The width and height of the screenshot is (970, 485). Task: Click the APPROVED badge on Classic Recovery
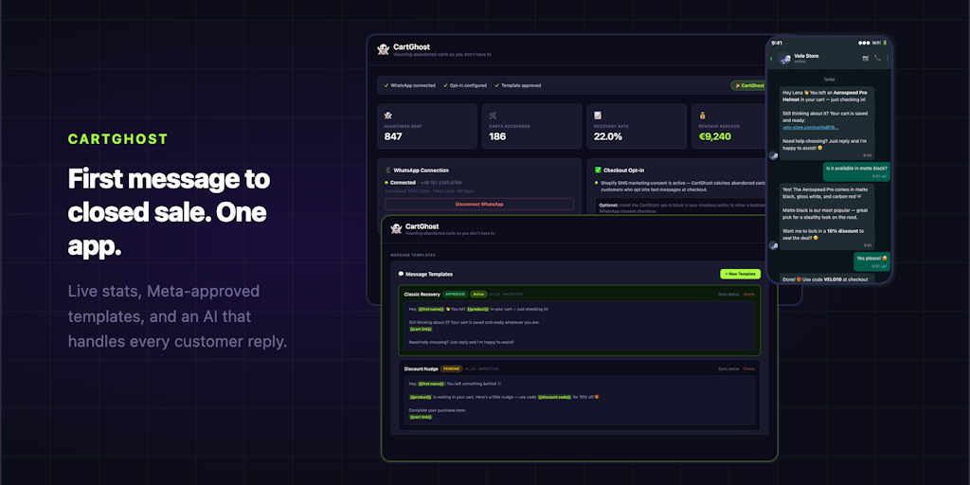coord(455,294)
